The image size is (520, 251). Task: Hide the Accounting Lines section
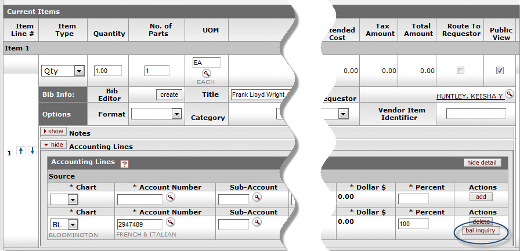click(53, 145)
